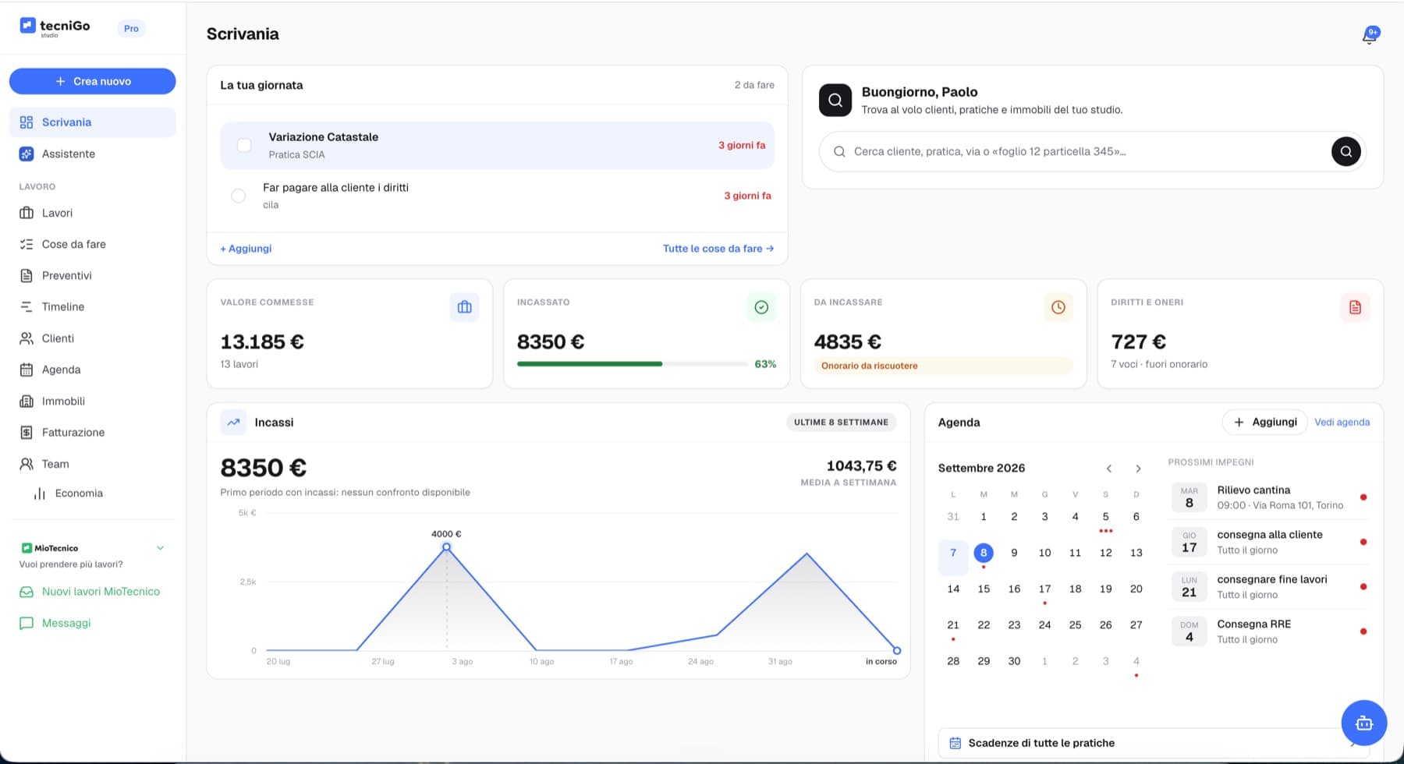Screen dimensions: 1404x764
Task: Open the Fatturazione page
Action: pyautogui.click(x=93, y=432)
